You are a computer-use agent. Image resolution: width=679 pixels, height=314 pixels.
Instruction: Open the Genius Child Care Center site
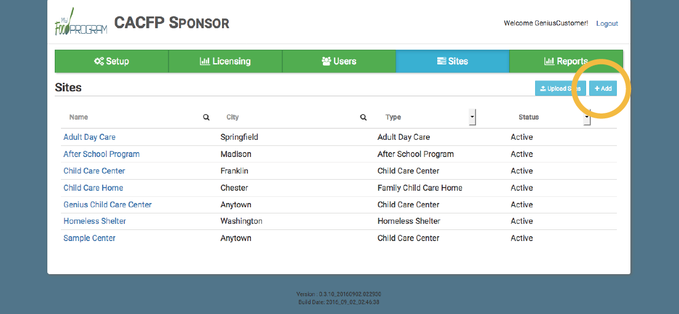tap(108, 204)
